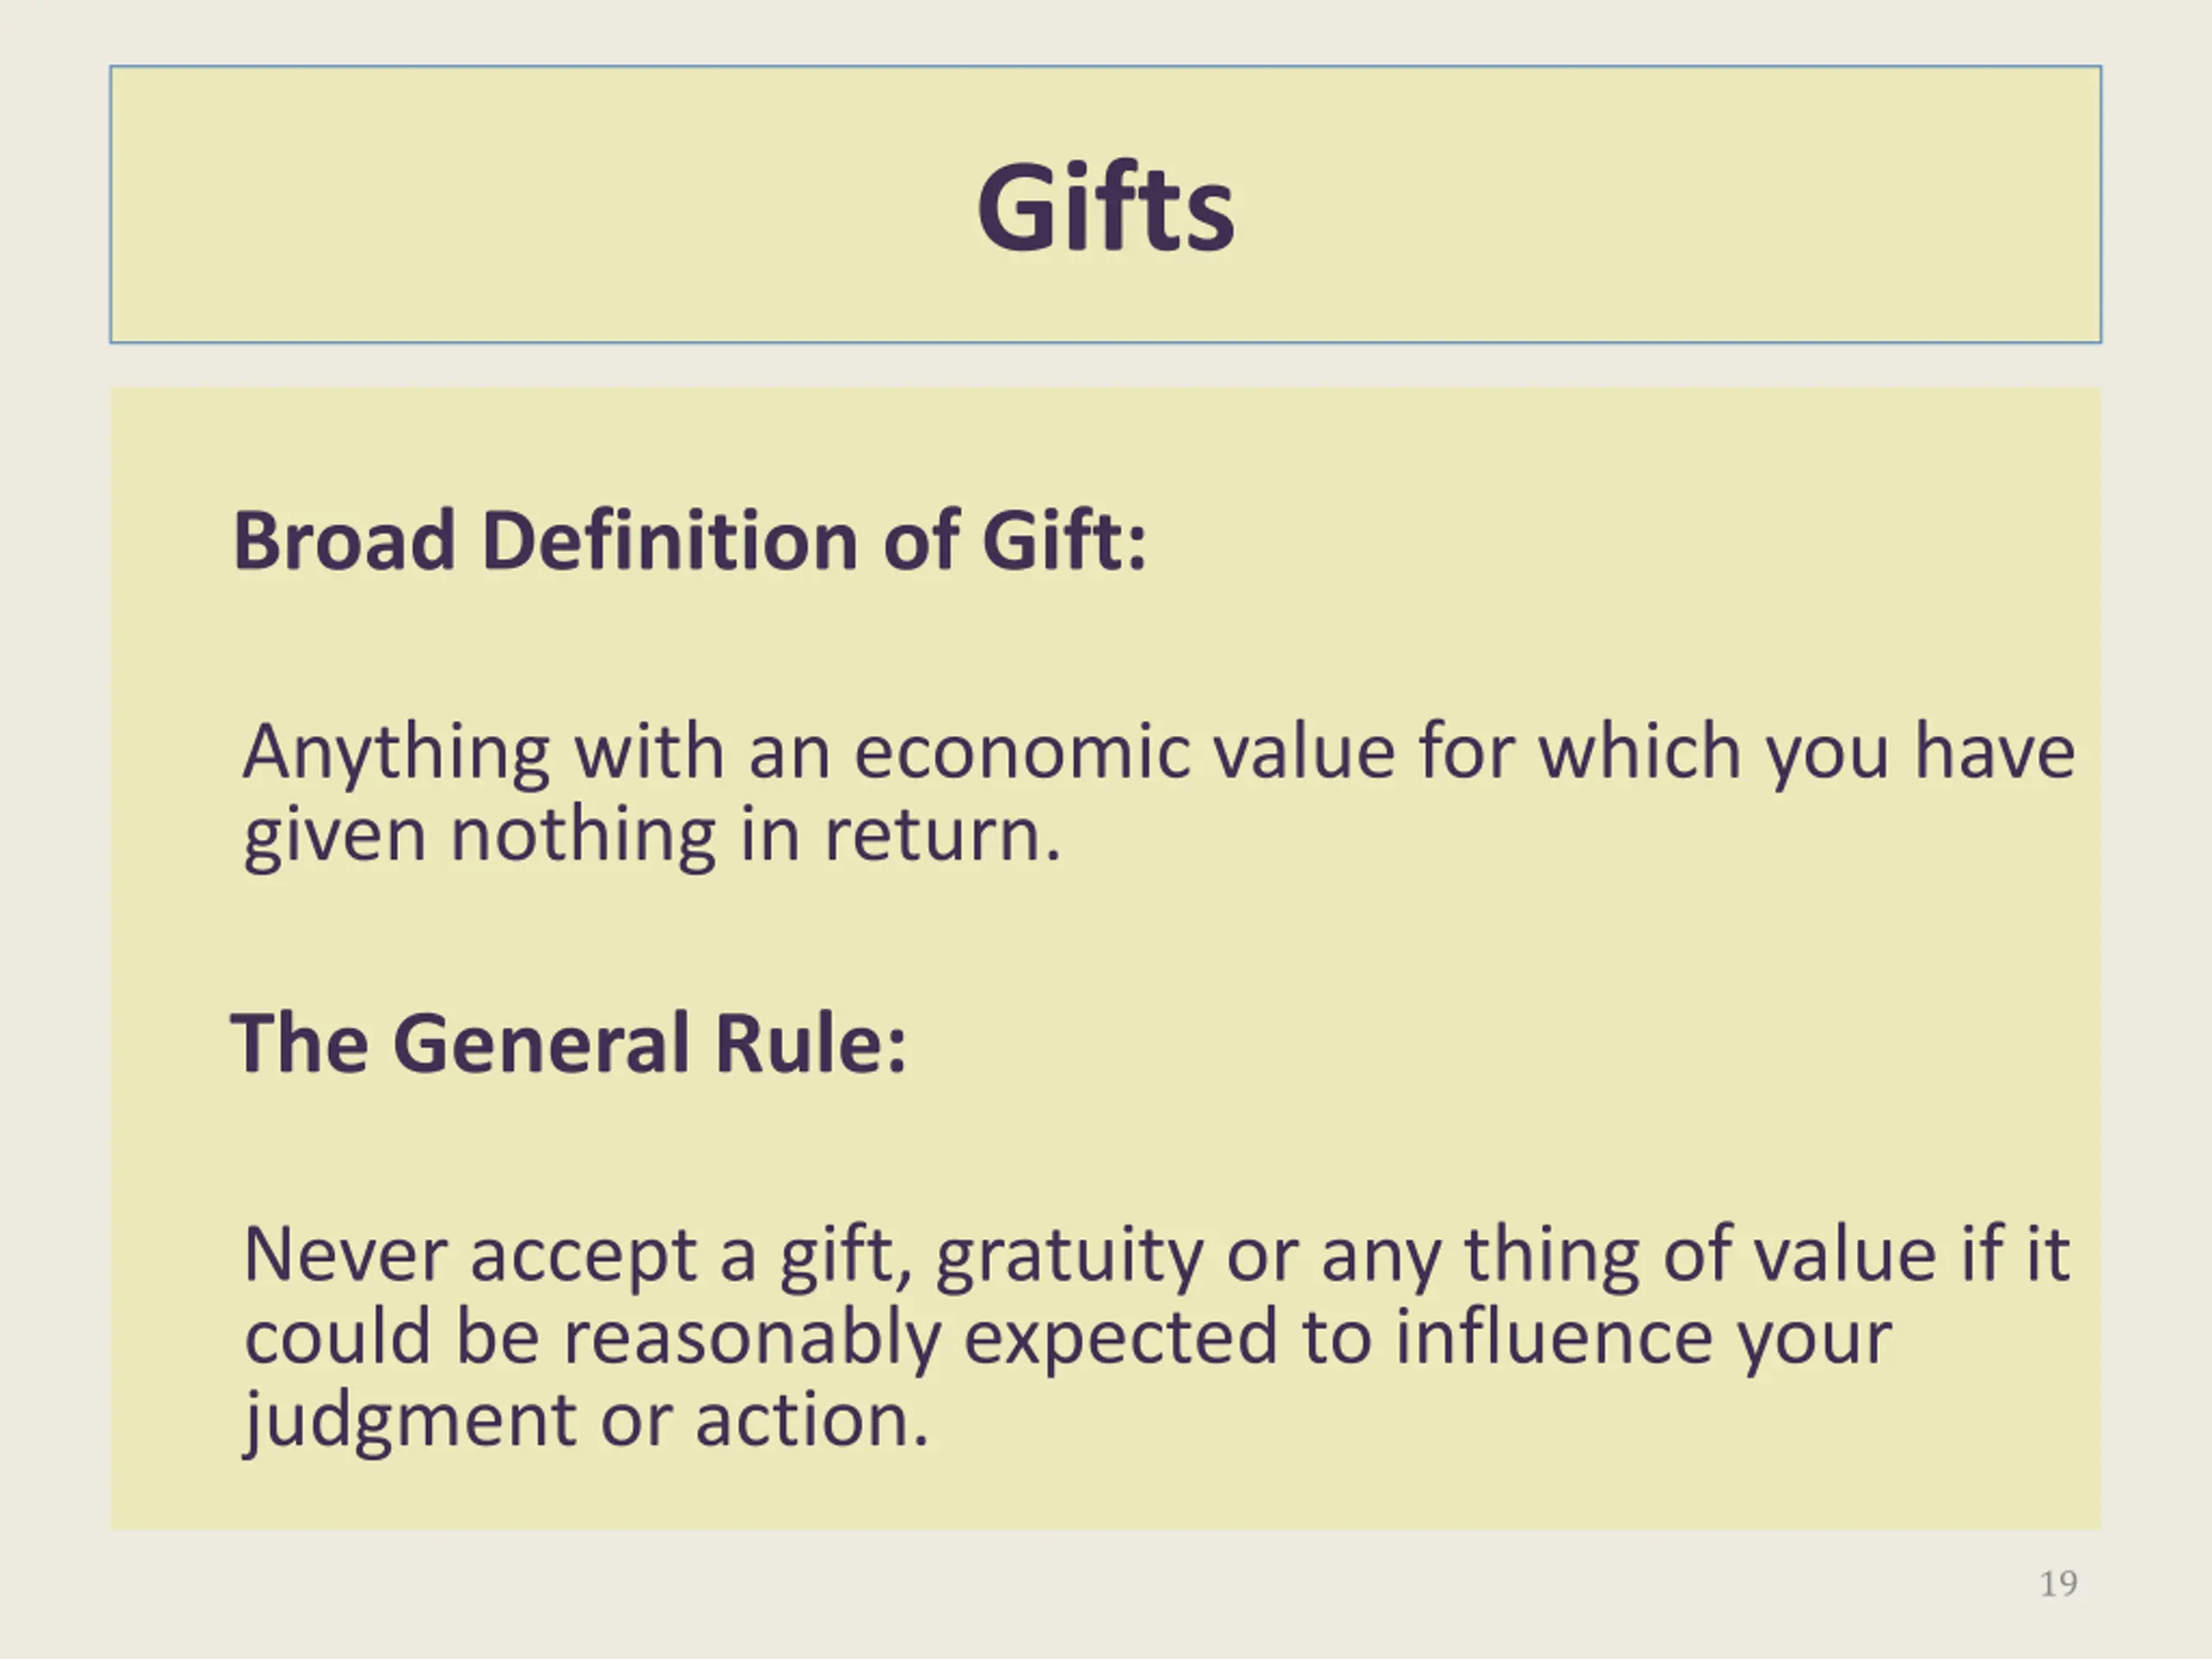This screenshot has width=2212, height=1659.
Task: Click the slide title "Gifts"
Action: point(1105,208)
